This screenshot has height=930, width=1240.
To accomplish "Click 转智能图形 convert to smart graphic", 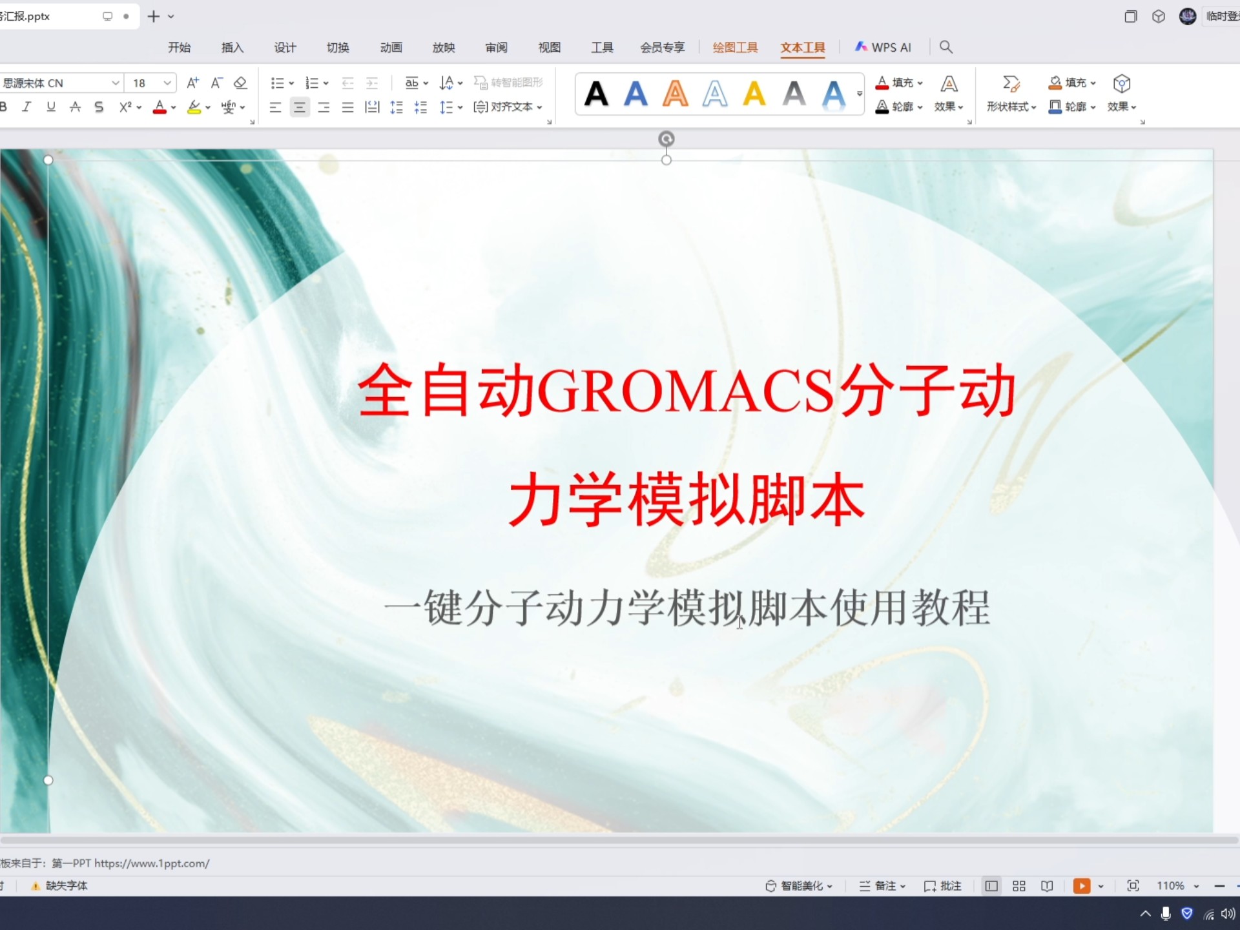I will point(508,83).
